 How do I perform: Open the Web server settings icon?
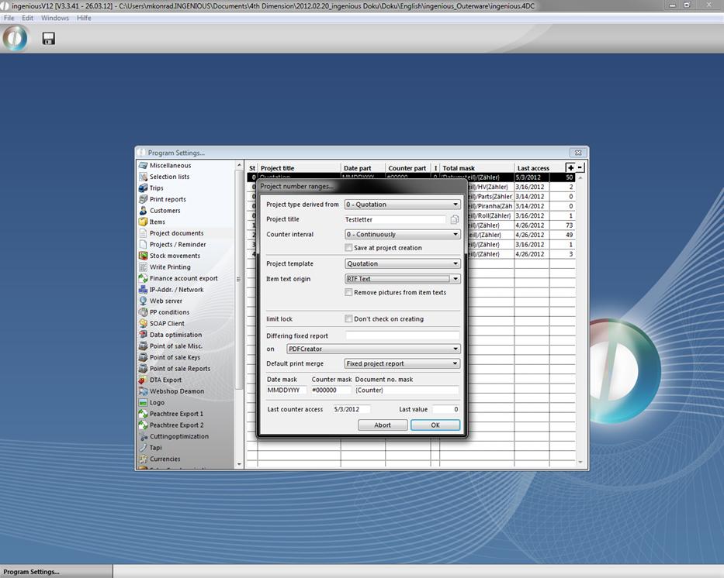point(144,301)
